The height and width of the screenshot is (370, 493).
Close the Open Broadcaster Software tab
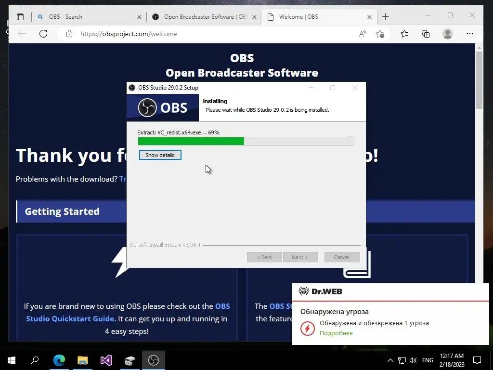pyautogui.click(x=254, y=17)
